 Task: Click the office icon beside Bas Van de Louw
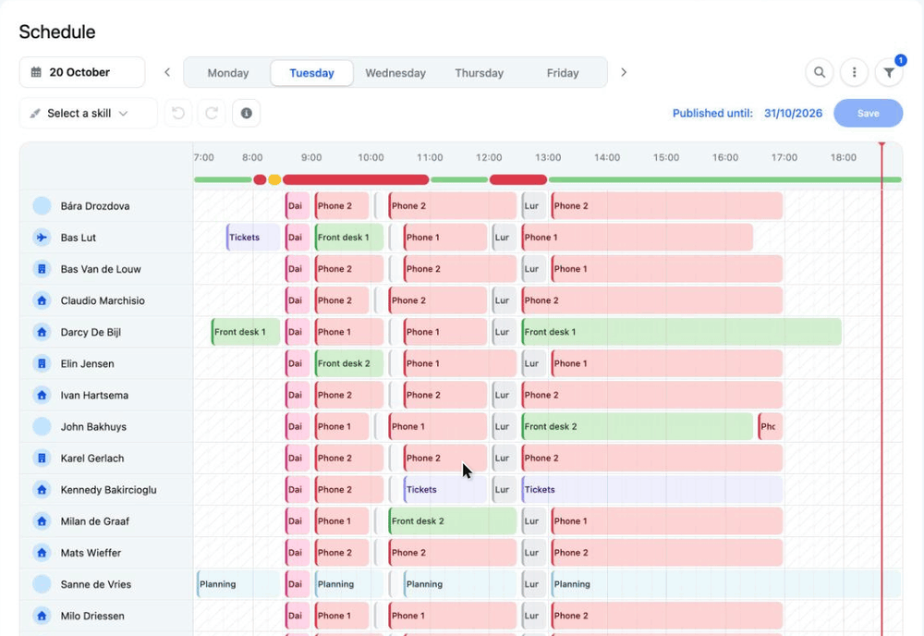pyautogui.click(x=42, y=269)
